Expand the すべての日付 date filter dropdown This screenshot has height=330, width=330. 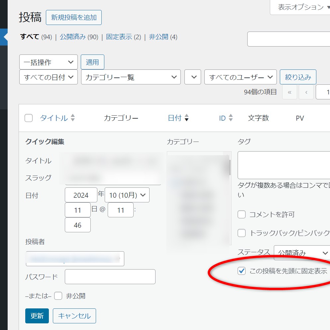tap(49, 77)
